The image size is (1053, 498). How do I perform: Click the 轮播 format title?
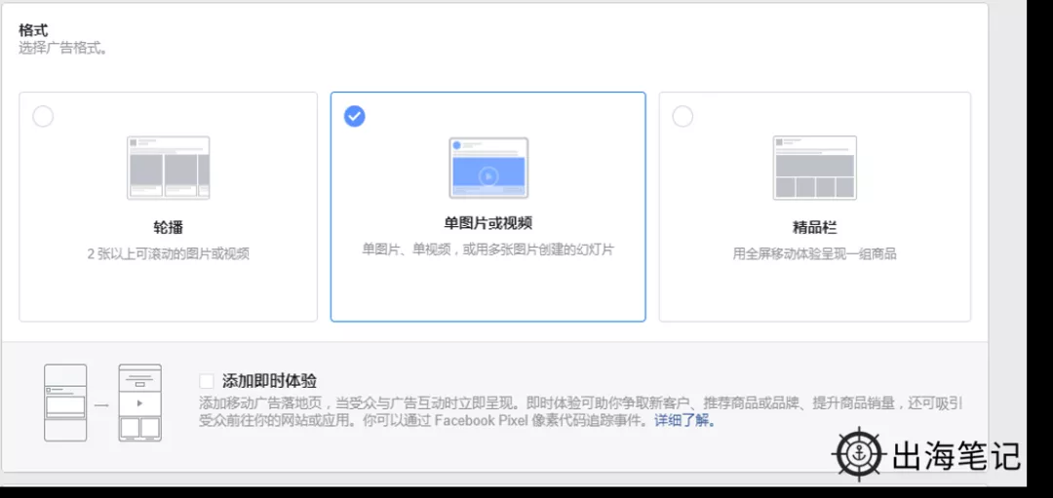point(168,228)
